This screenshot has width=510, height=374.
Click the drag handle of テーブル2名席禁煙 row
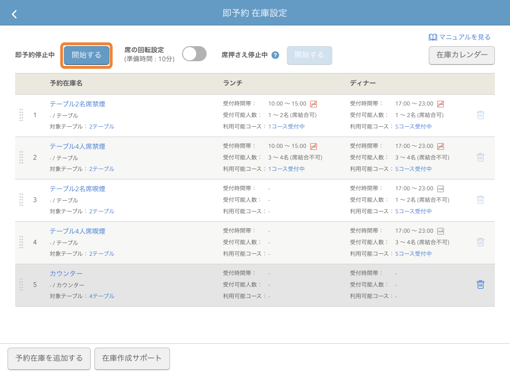(x=21, y=115)
